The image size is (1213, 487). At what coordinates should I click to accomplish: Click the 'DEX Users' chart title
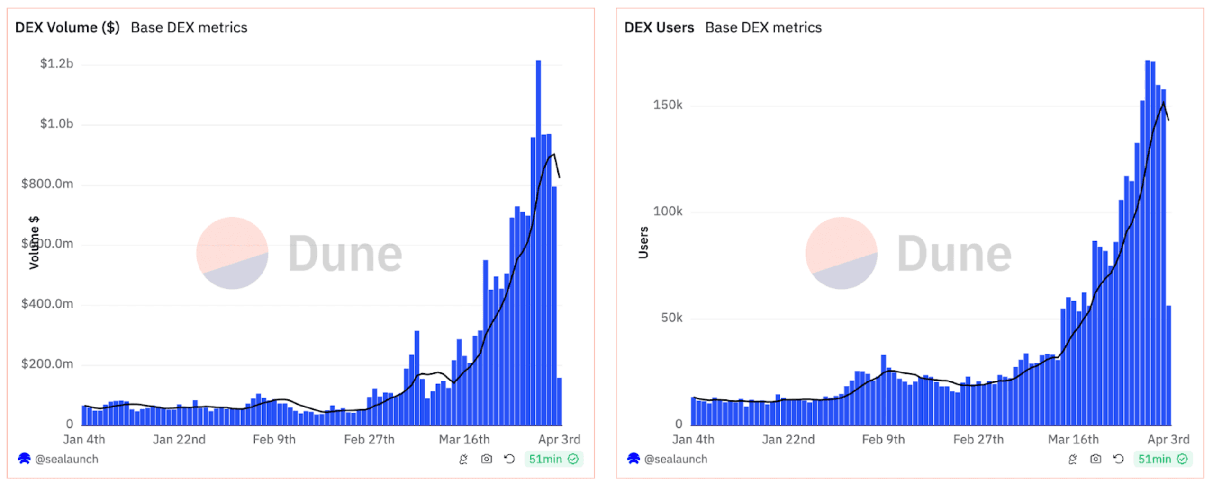tap(659, 27)
